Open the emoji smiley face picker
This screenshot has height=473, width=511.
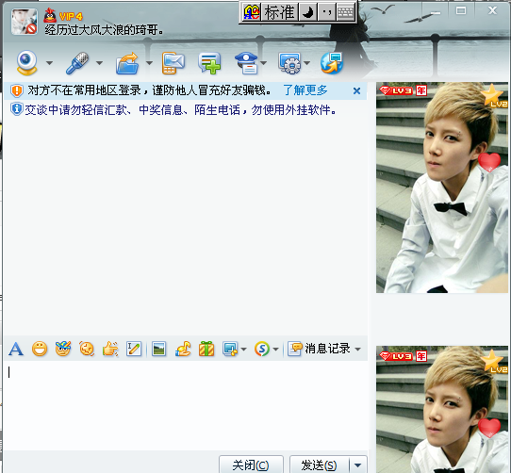point(40,349)
